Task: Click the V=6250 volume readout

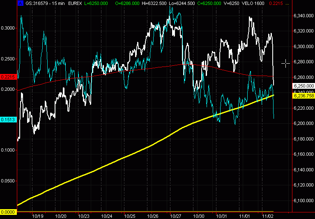Action: [x=232, y=3]
